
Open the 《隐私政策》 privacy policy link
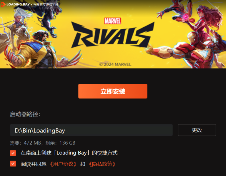(102, 164)
